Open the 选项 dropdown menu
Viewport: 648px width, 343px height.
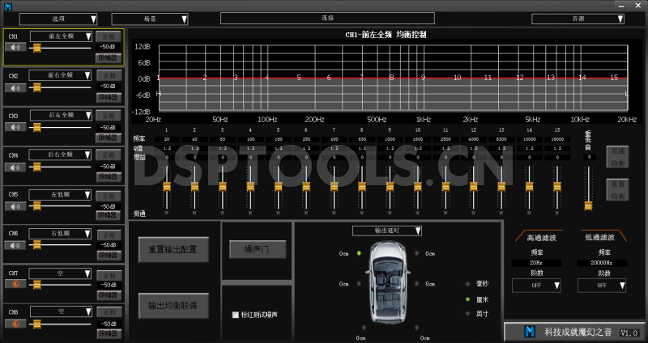point(58,19)
